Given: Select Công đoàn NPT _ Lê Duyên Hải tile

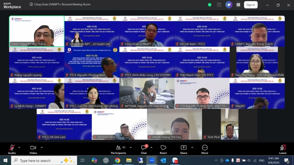Looking at the screenshot, I should (x=92, y=31).
